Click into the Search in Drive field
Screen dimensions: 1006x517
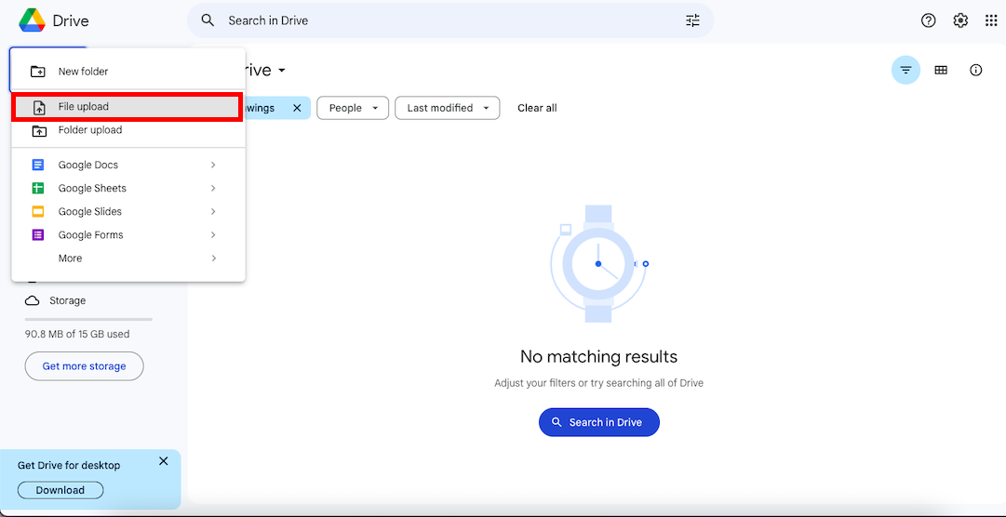coord(450,20)
